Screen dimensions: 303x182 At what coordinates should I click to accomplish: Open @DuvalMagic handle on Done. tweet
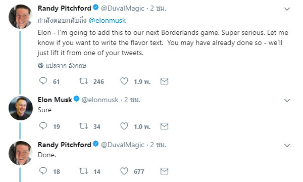point(123,145)
